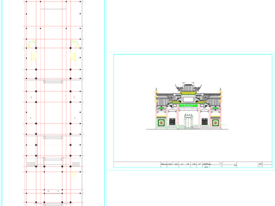Select the right golden pagoda finial
275x206 pixels.
pos(221,95)
